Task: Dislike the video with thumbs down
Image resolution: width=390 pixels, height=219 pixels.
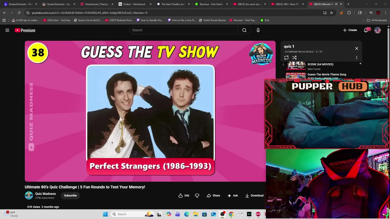Action: [197, 196]
